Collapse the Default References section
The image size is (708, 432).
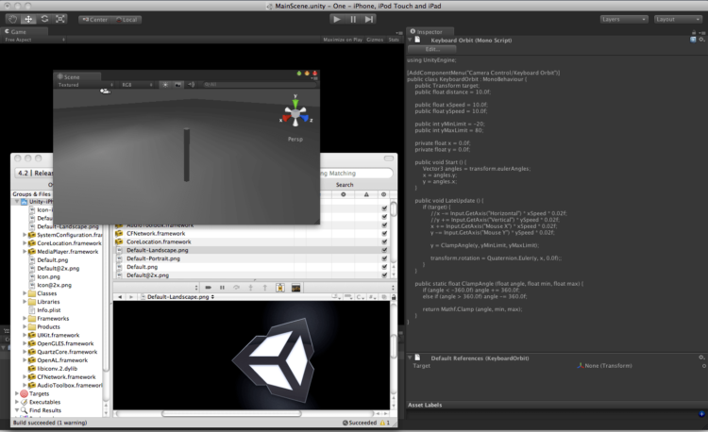(x=410, y=357)
